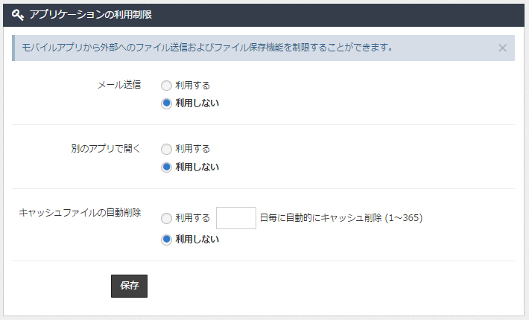Click 利用する label text beside メール送信
Viewport: 529px width, 320px height.
tap(193, 86)
